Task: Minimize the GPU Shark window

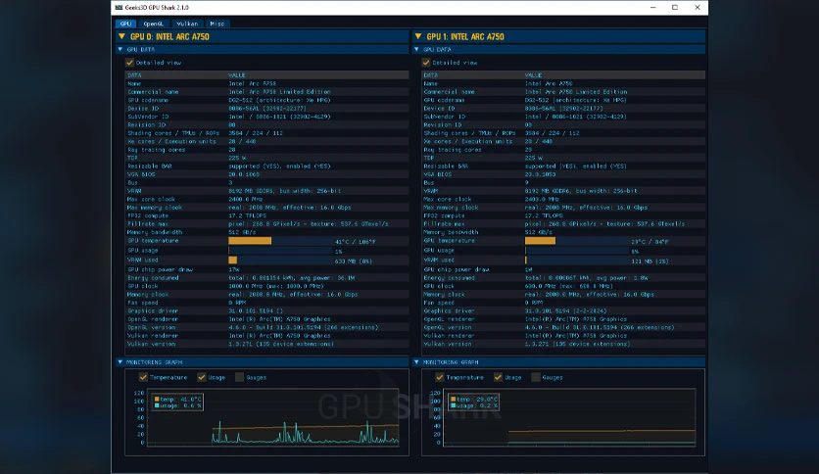Action: pos(652,7)
